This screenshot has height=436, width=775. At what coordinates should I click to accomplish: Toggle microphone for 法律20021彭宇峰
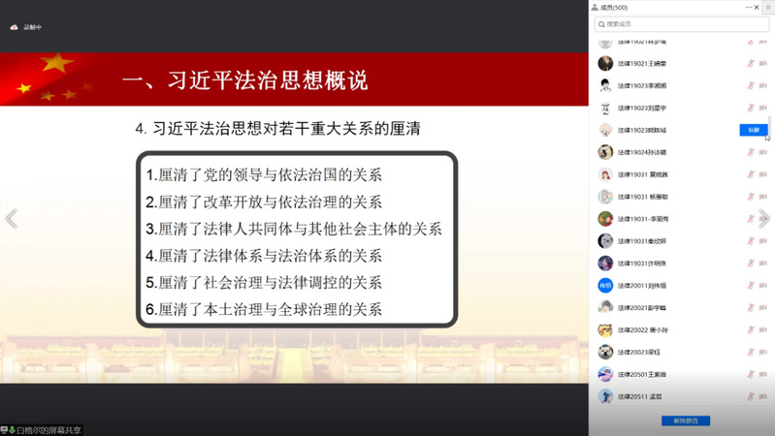pyautogui.click(x=751, y=308)
